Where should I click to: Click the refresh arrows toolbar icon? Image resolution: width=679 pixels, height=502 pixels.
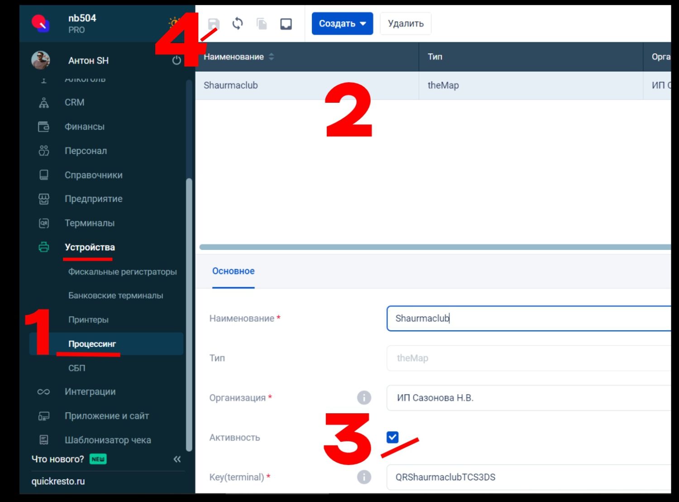pos(238,24)
